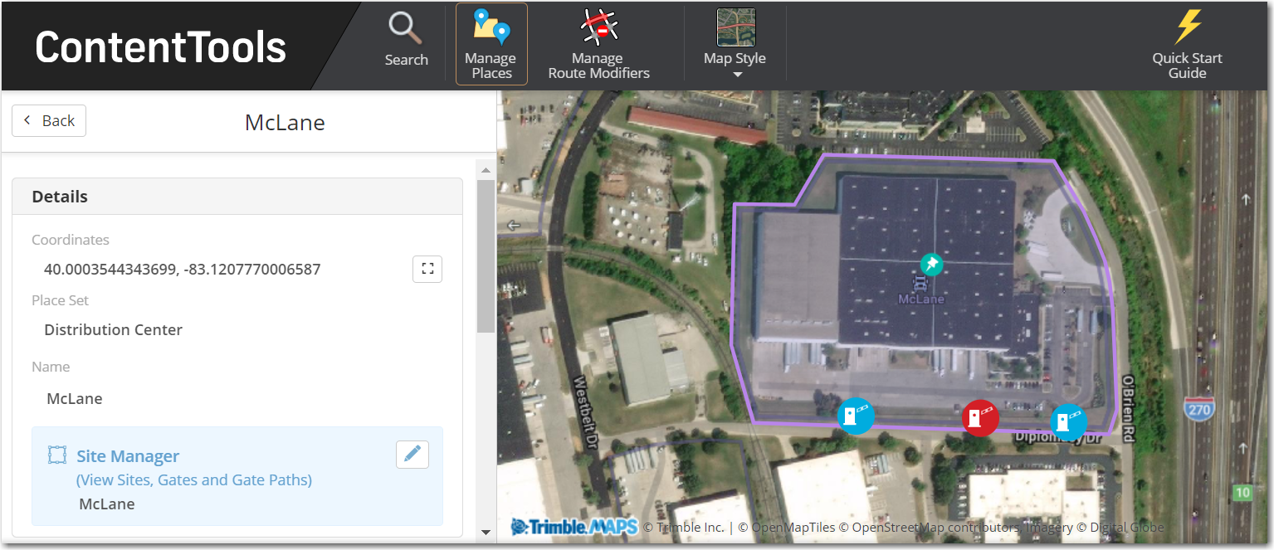Viewport: 1274px width, 550px height.
Task: Click the Distribution Center place set value
Action: (x=113, y=329)
